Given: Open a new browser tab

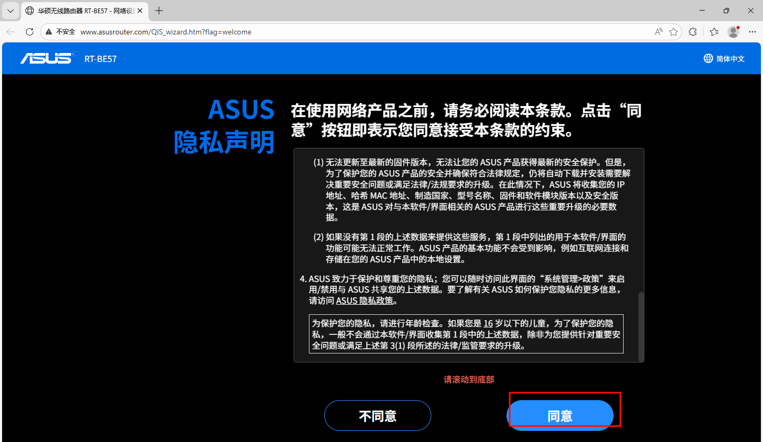Looking at the screenshot, I should (x=159, y=11).
